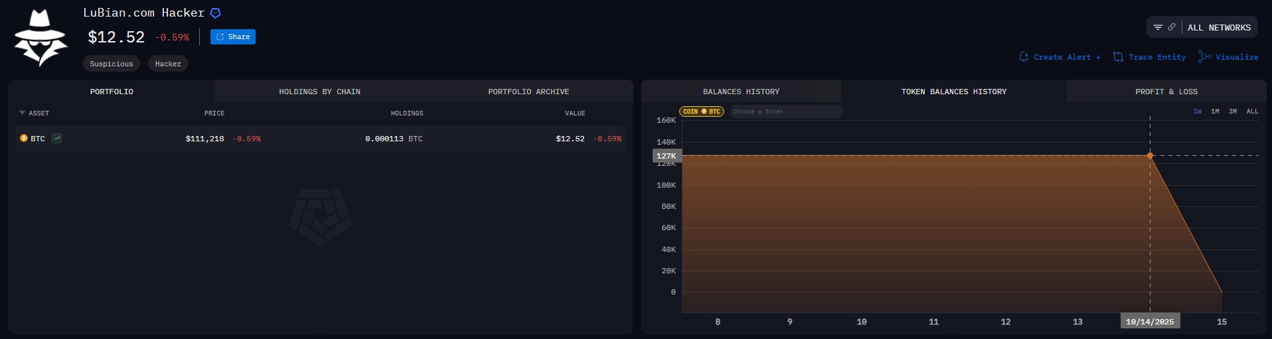The image size is (1272, 339).
Task: Click the Suspicious tag label
Action: pyautogui.click(x=111, y=64)
